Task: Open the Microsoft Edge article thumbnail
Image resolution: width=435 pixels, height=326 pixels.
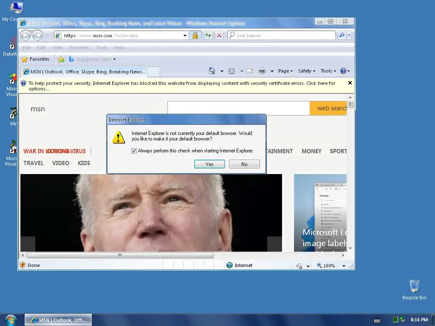Action: (320, 213)
